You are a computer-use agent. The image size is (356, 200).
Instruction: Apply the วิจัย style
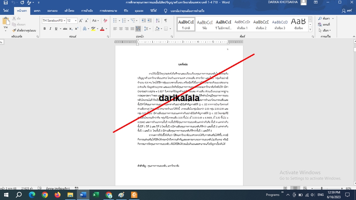click(205, 24)
